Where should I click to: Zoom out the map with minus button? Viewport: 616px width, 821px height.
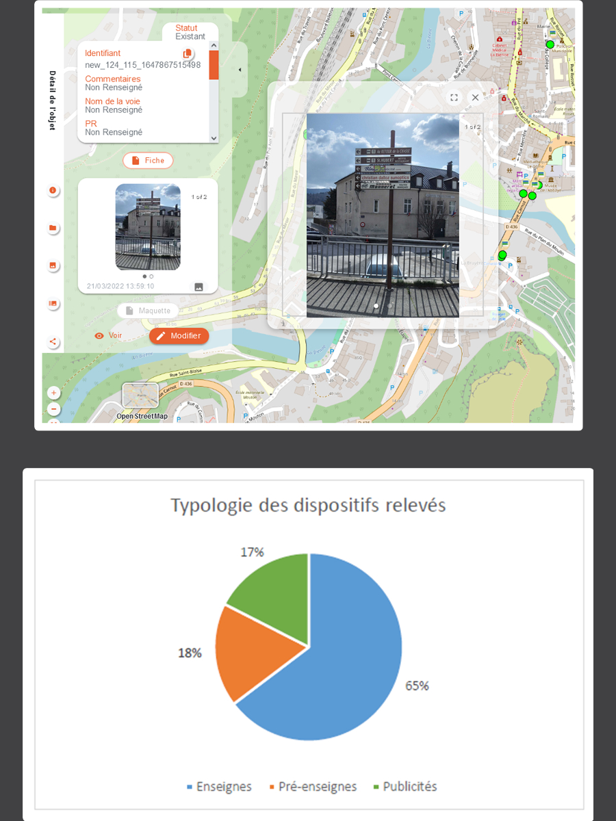coord(53,409)
